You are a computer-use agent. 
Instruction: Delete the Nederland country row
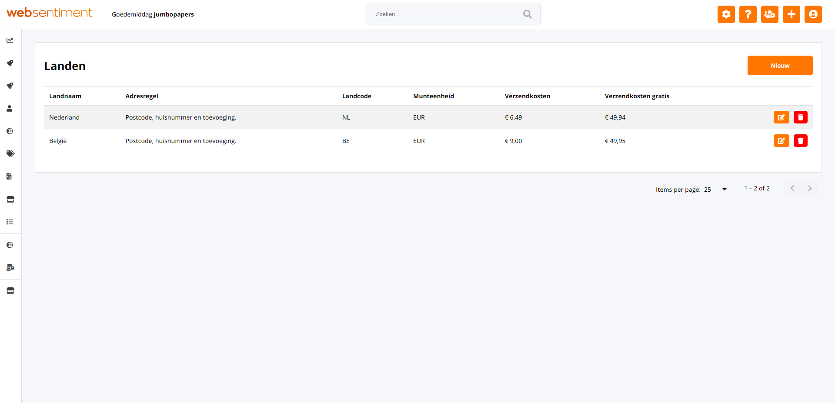coord(800,117)
